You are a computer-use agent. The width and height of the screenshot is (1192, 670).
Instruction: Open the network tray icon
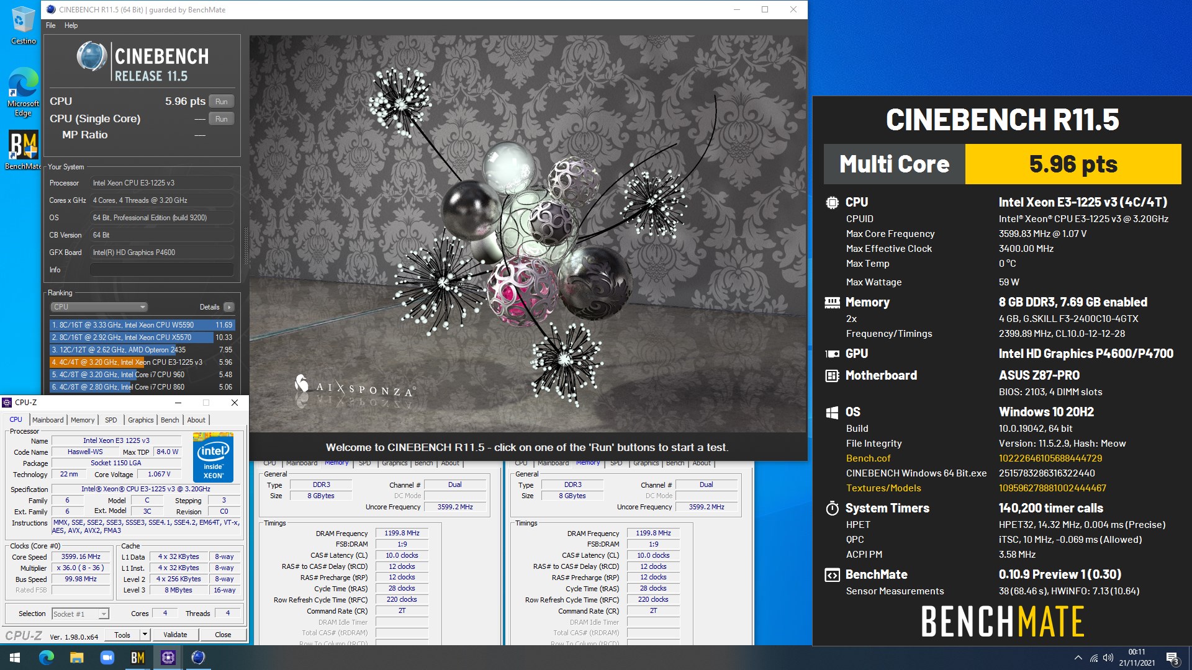pyautogui.click(x=1093, y=658)
